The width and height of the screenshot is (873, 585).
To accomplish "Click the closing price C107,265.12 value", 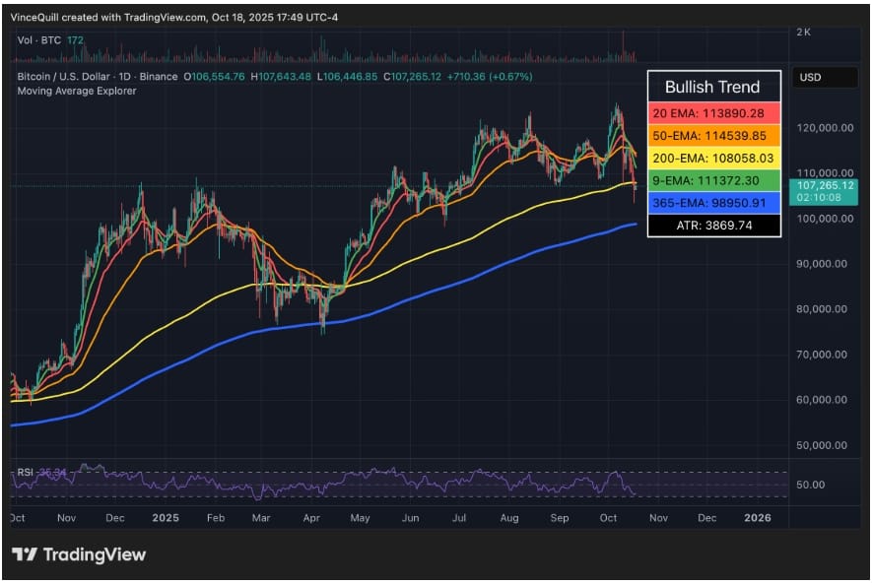I will pyautogui.click(x=412, y=76).
